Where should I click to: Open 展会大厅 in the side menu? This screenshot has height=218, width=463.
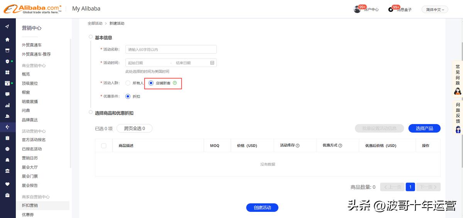tap(30, 167)
